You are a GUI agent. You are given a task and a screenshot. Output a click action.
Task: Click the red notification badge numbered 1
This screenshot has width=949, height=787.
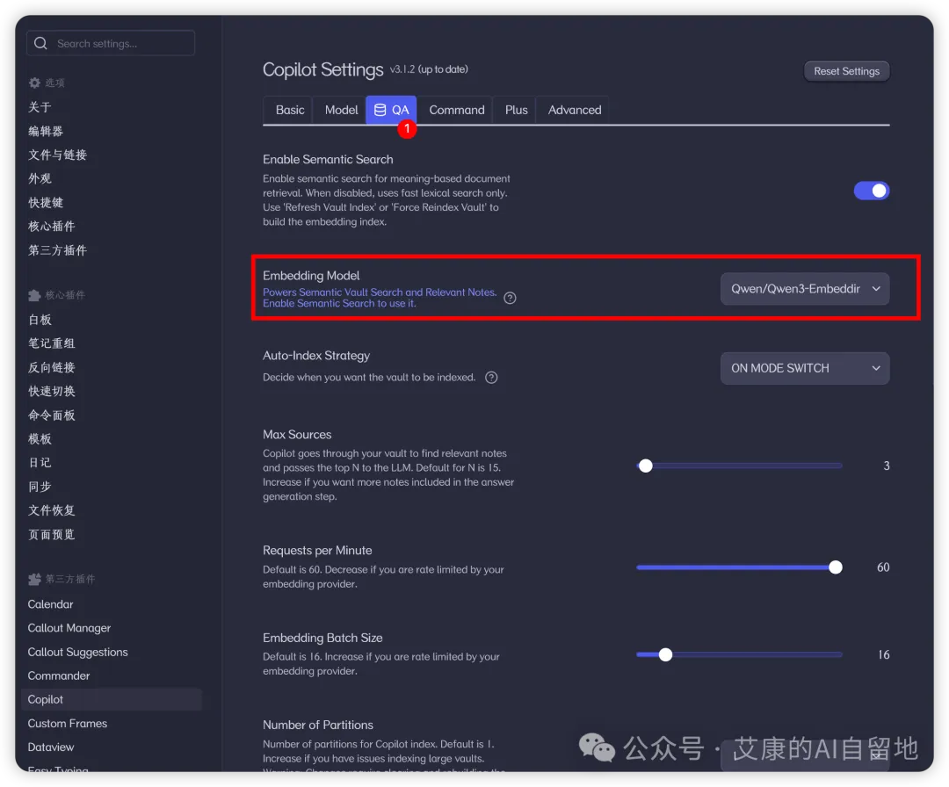point(408,128)
